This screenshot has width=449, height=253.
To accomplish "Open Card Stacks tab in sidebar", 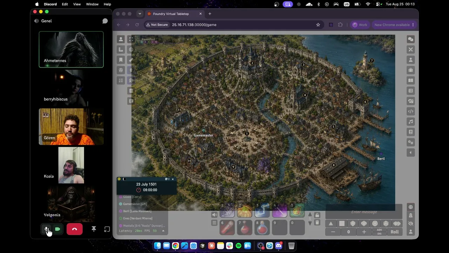I will [x=411, y=101].
